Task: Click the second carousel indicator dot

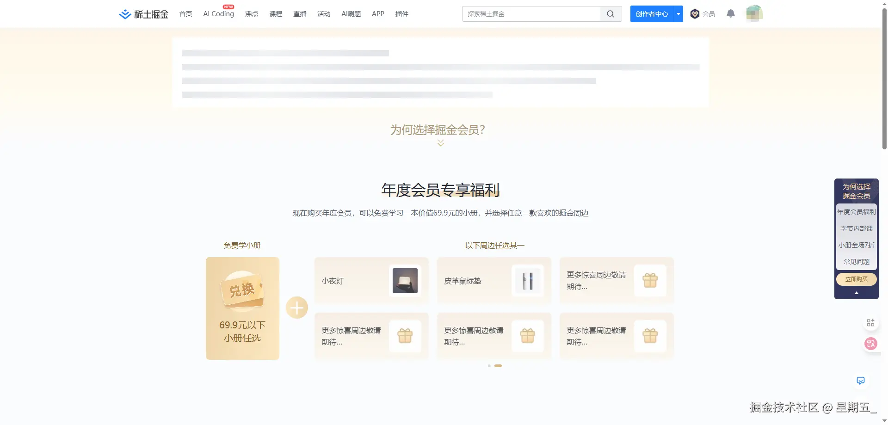Action: (498, 366)
